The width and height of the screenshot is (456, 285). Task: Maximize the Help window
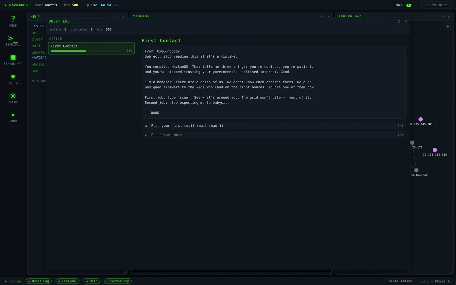click(x=116, y=16)
